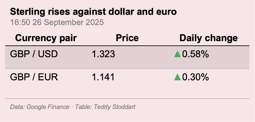Select the GBP / USD row label
Screen dimensions: 255x122
click(x=34, y=54)
